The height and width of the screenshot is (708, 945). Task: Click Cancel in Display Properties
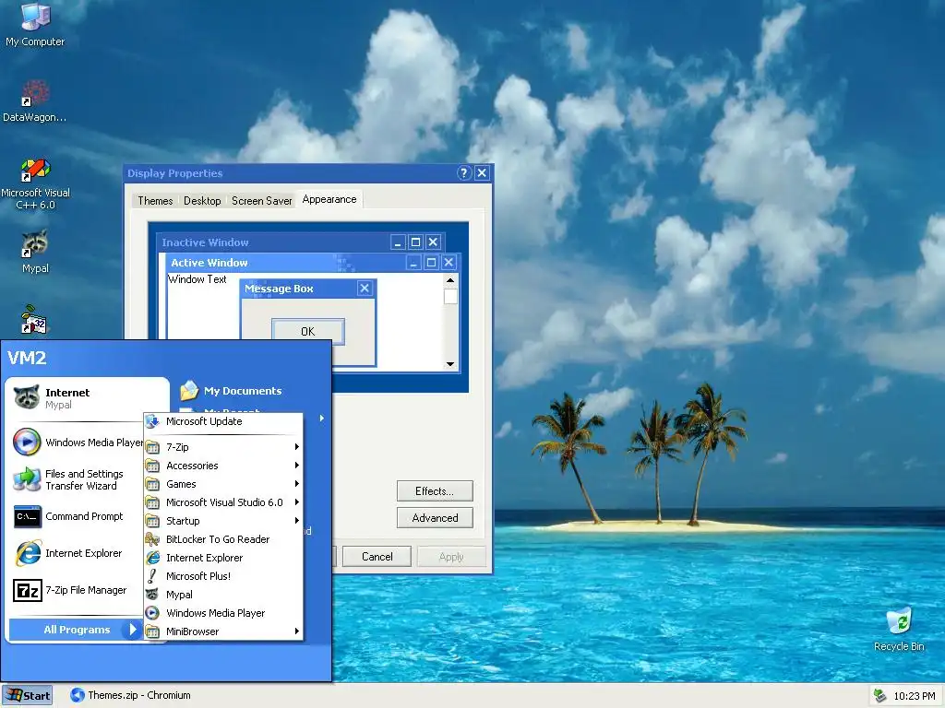point(377,557)
